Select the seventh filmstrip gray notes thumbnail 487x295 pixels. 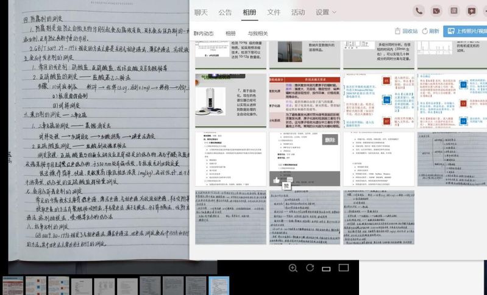(x=151, y=286)
